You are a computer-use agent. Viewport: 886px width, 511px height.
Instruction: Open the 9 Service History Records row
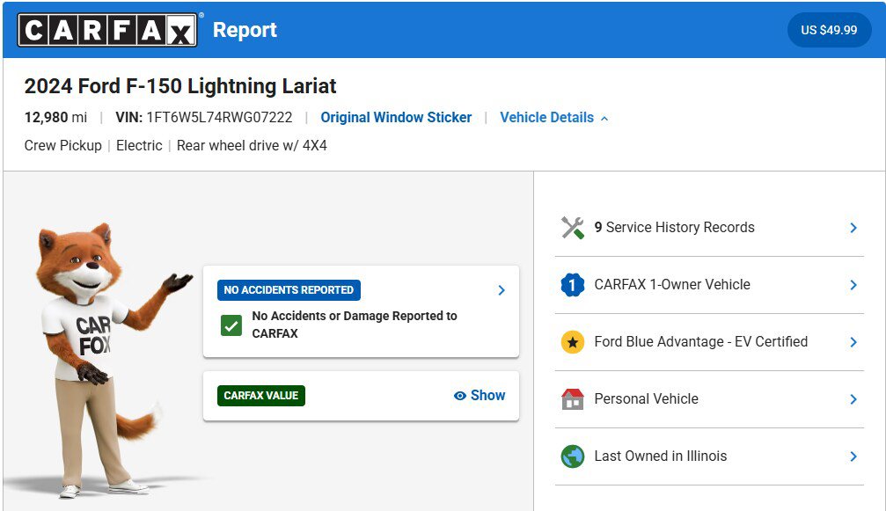click(709, 228)
